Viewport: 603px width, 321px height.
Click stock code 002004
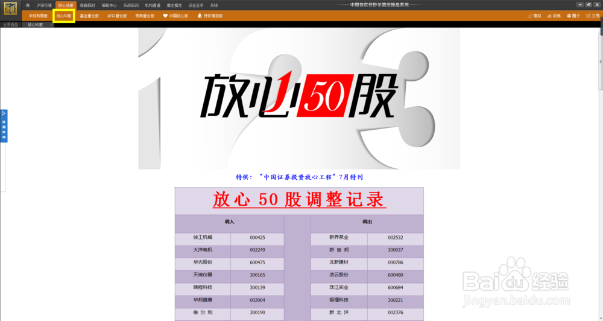(x=257, y=300)
